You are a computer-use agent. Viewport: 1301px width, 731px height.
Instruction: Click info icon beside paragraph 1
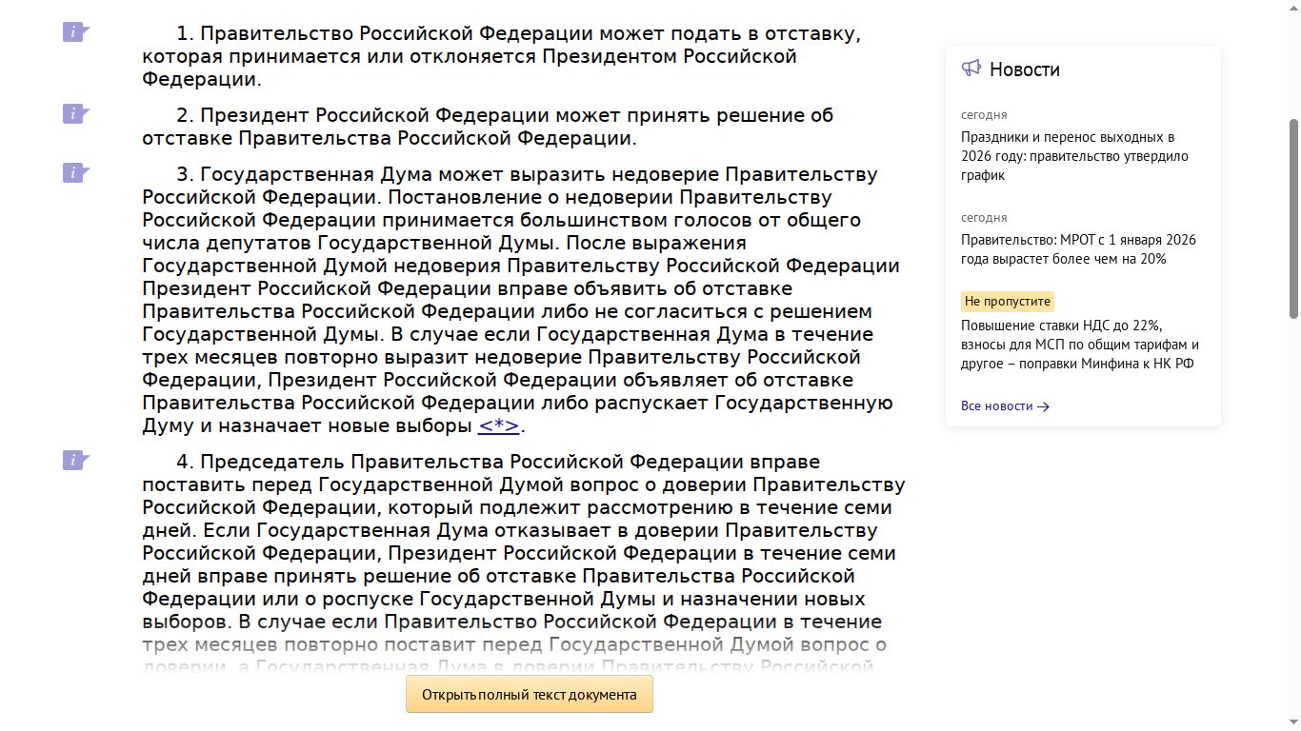tap(75, 32)
